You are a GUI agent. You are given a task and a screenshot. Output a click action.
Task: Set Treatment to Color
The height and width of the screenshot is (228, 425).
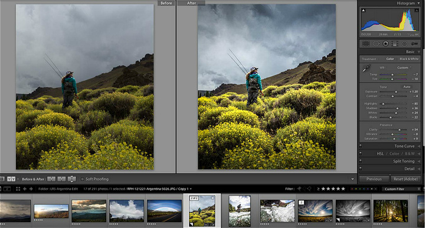390,59
